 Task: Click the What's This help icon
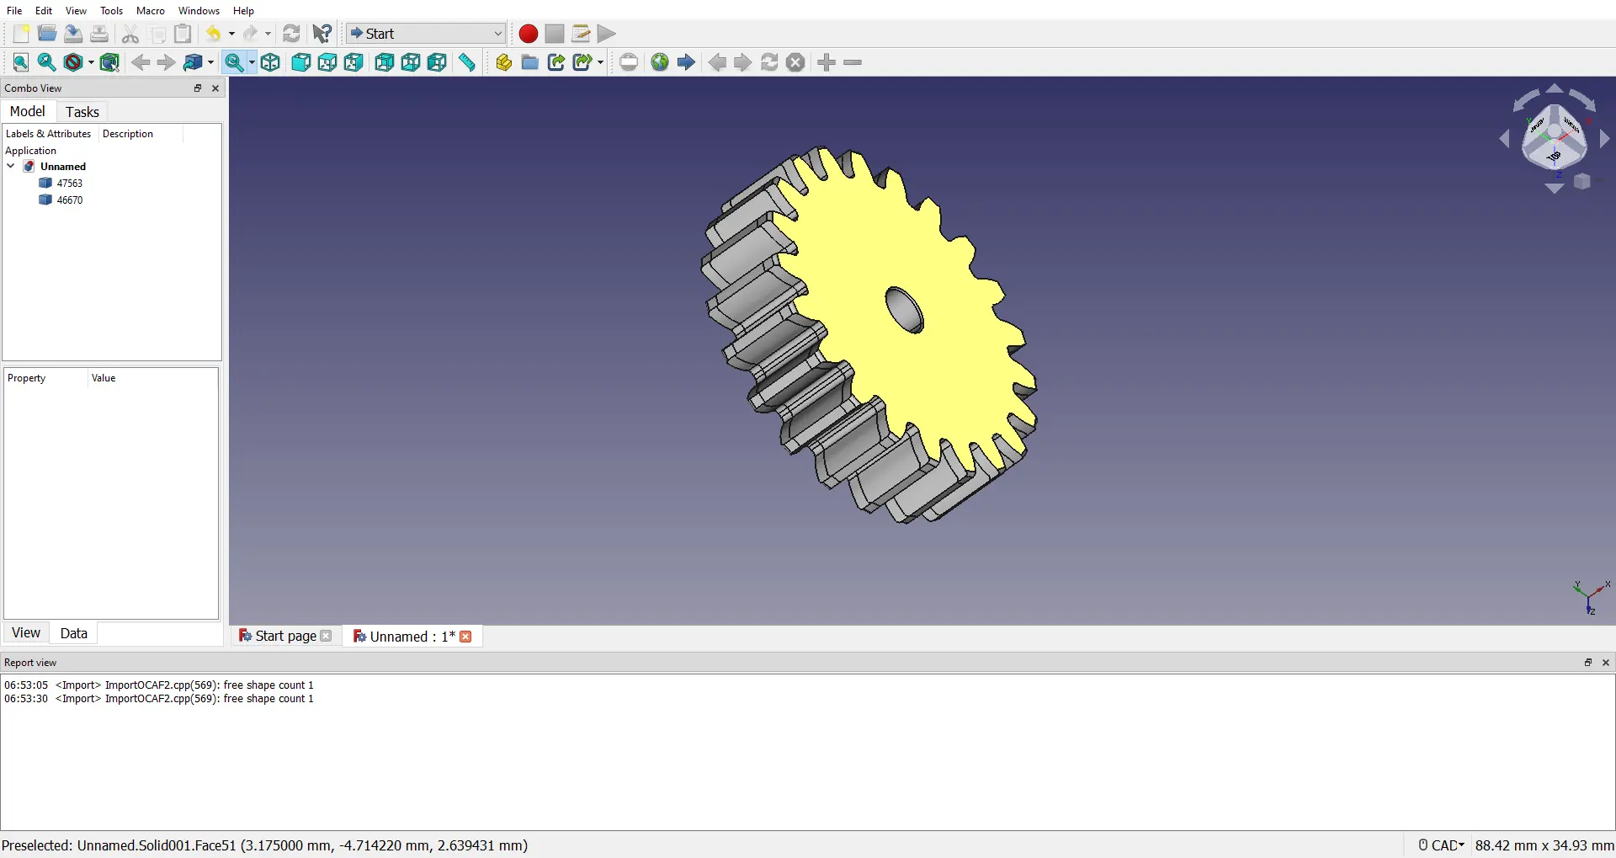(x=322, y=34)
